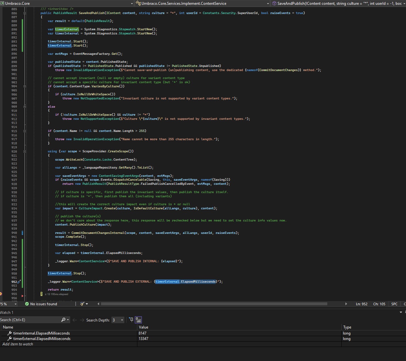This screenshot has height=361, width=406.
Task: Collapse the using scope block at line 920
Action: (x=25, y=151)
